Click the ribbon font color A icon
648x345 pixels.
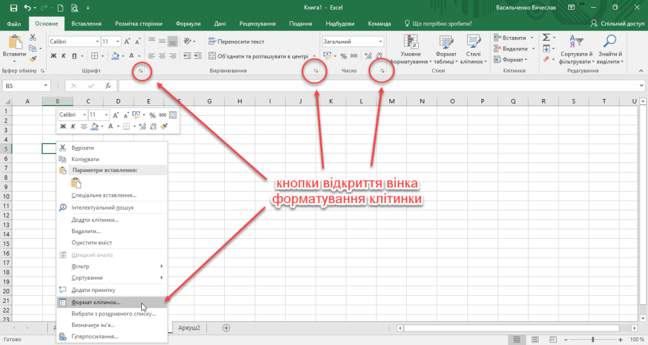coord(132,56)
